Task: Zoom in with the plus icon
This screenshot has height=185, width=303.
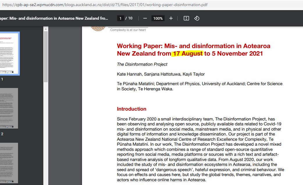Action: click(171, 18)
